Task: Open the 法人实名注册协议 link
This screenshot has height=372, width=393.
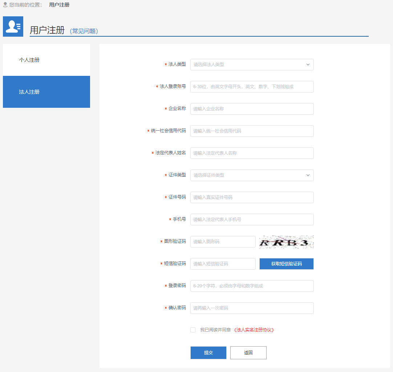Action: point(254,330)
